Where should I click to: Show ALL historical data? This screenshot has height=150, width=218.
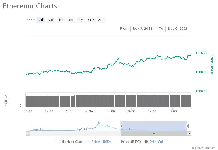[x=101, y=20]
